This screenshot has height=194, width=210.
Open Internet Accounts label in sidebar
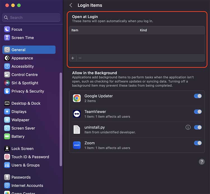(x=27, y=186)
